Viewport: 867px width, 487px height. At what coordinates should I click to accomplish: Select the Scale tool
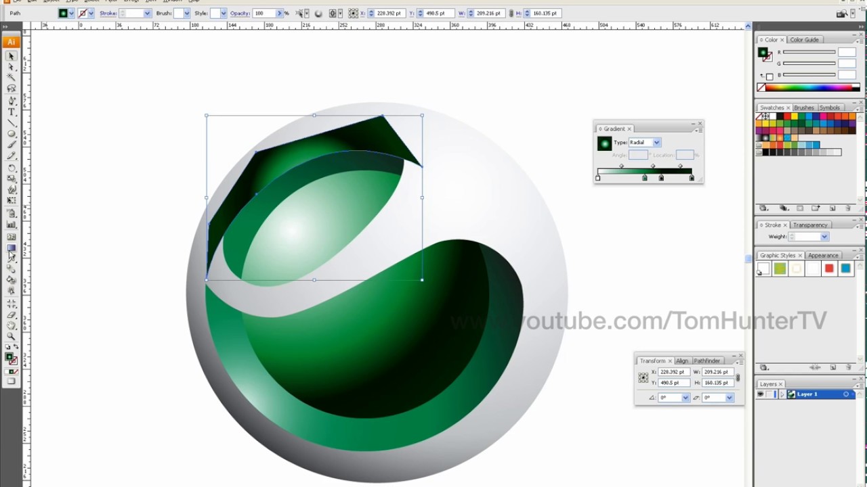[x=12, y=179]
